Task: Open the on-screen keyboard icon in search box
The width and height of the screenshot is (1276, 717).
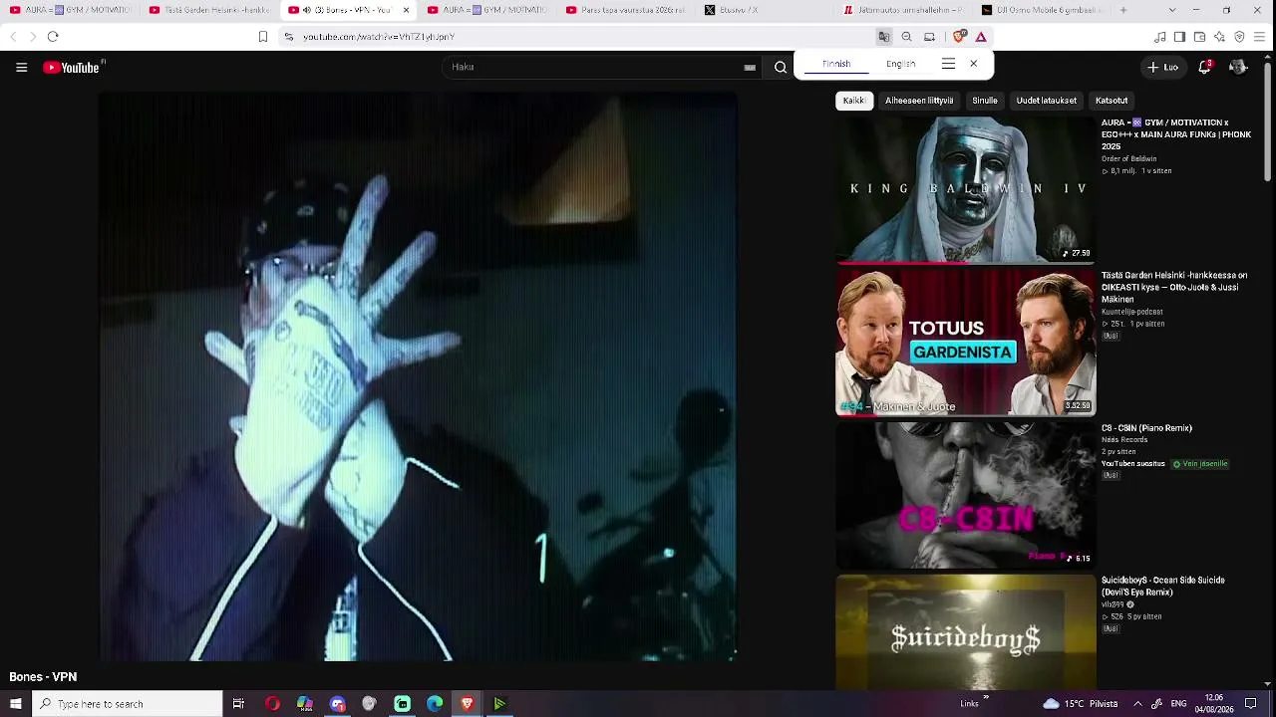Action: pyautogui.click(x=750, y=67)
